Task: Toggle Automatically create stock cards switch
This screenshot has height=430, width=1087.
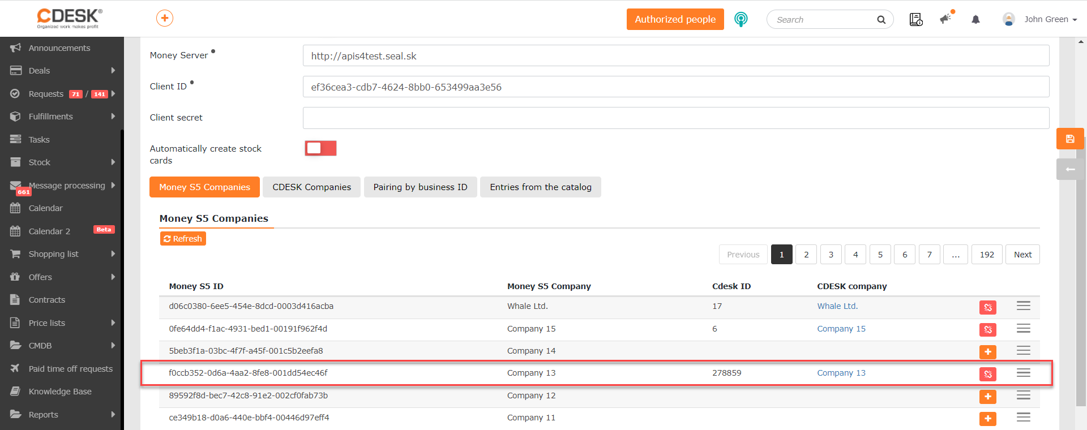Action: pyautogui.click(x=320, y=148)
